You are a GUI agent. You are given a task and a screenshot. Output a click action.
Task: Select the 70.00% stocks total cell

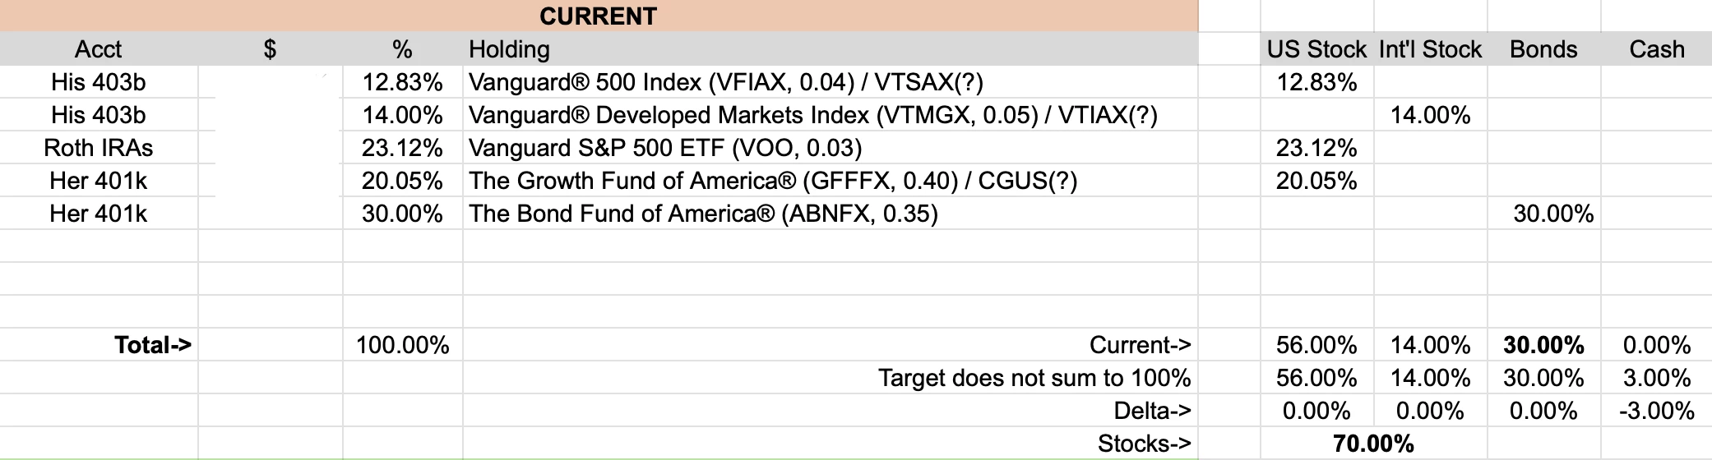click(x=1373, y=444)
